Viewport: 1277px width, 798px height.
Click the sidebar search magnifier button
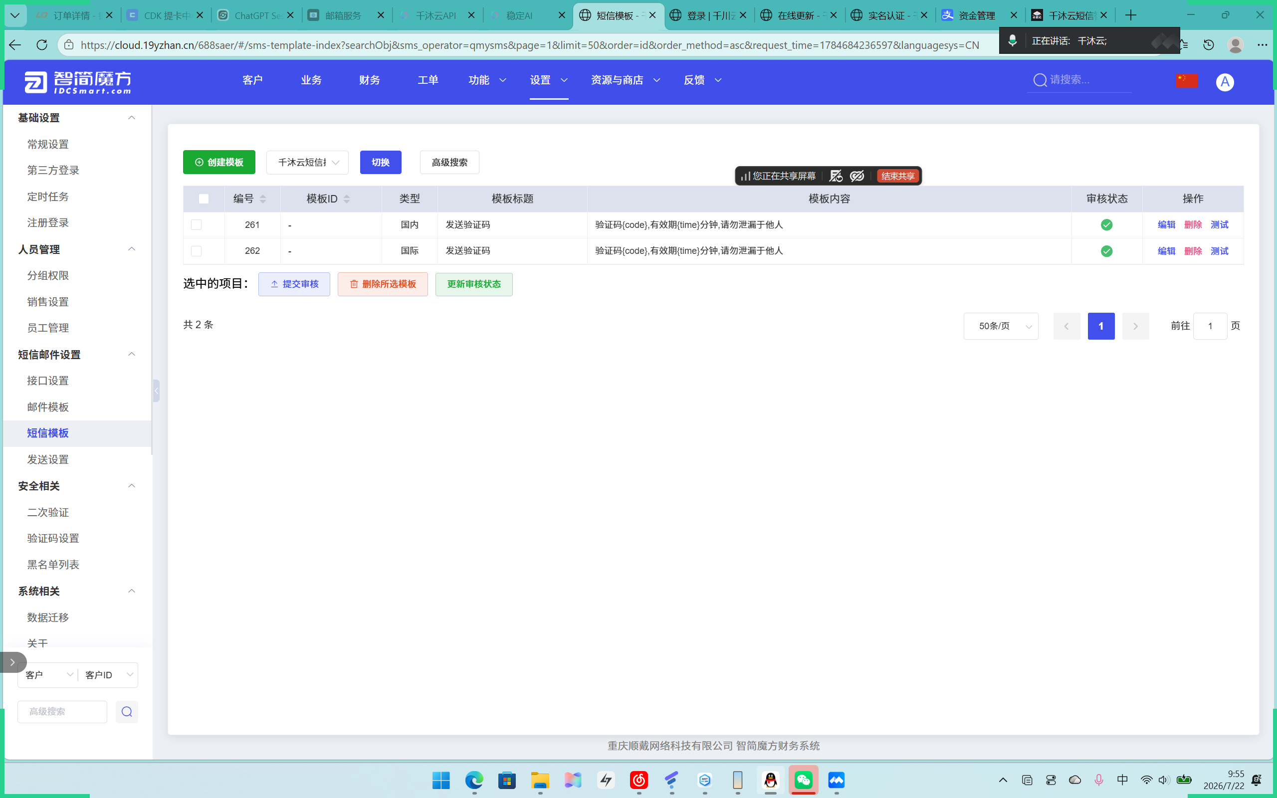tap(127, 711)
